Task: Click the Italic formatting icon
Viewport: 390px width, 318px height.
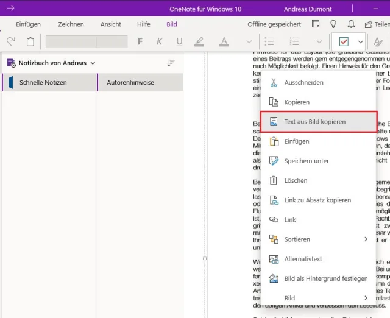Action: 160,41
